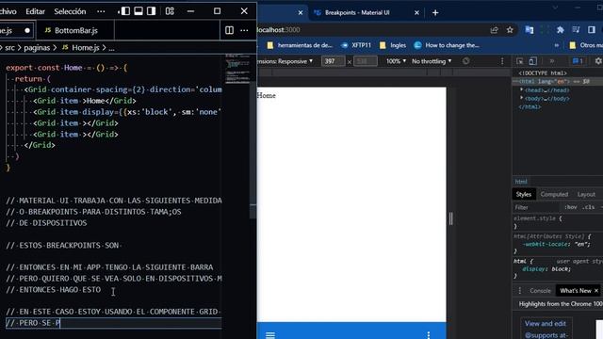The height and width of the screenshot is (339, 603).
Task: Switch to BottomBar.js editor tab
Action: [75, 30]
